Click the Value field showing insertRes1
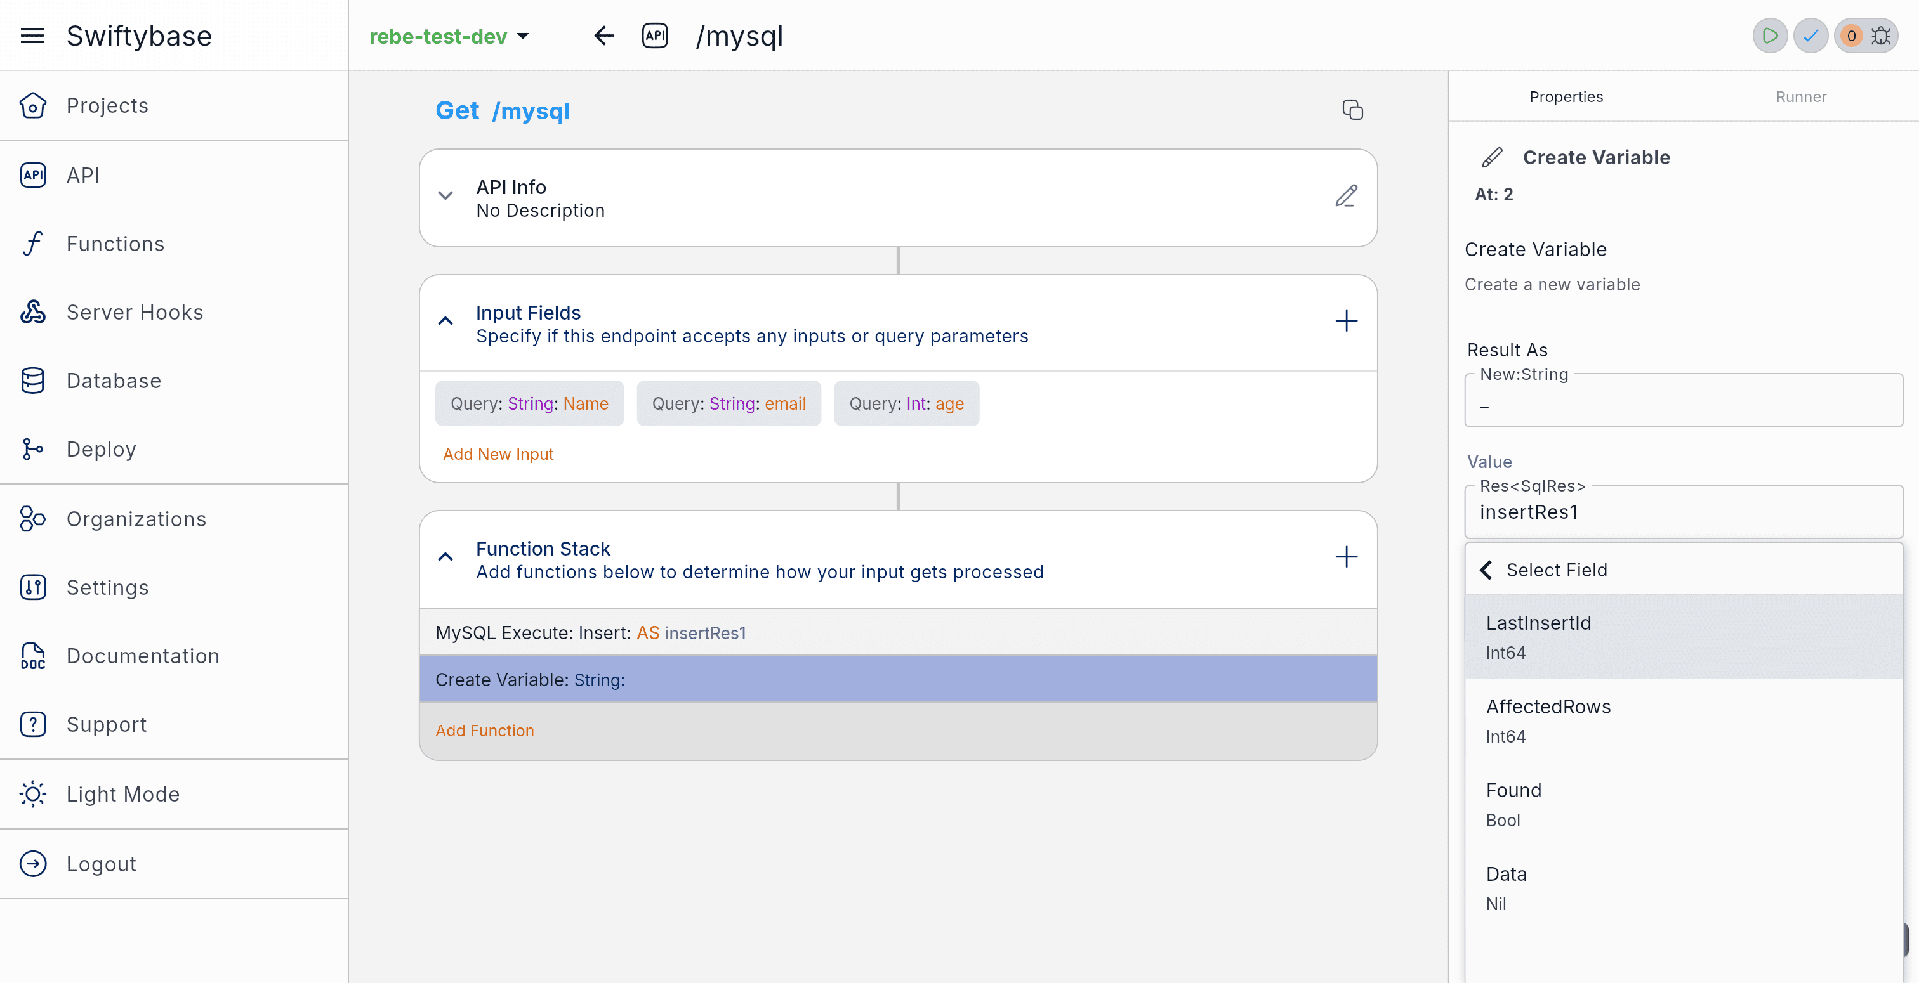 [1684, 512]
